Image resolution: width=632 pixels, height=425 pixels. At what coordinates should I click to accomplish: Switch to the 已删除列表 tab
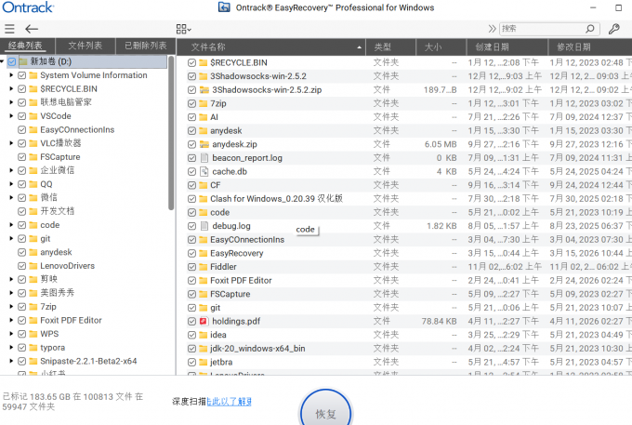click(x=146, y=46)
